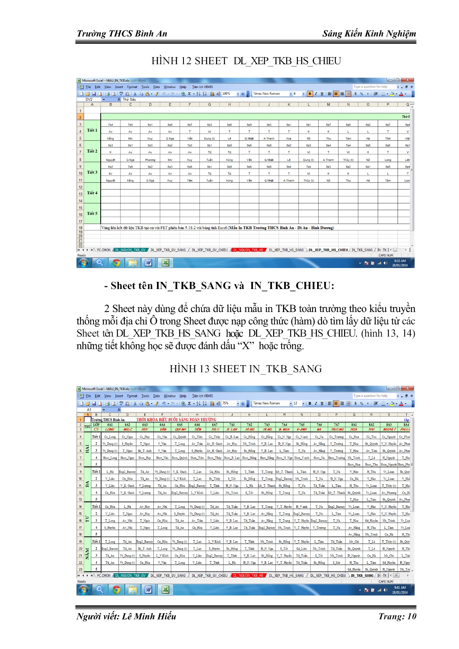This screenshot has height=649, width=459.
Task: Click AutoSum icon in lower Excel window
Action: (x=189, y=403)
